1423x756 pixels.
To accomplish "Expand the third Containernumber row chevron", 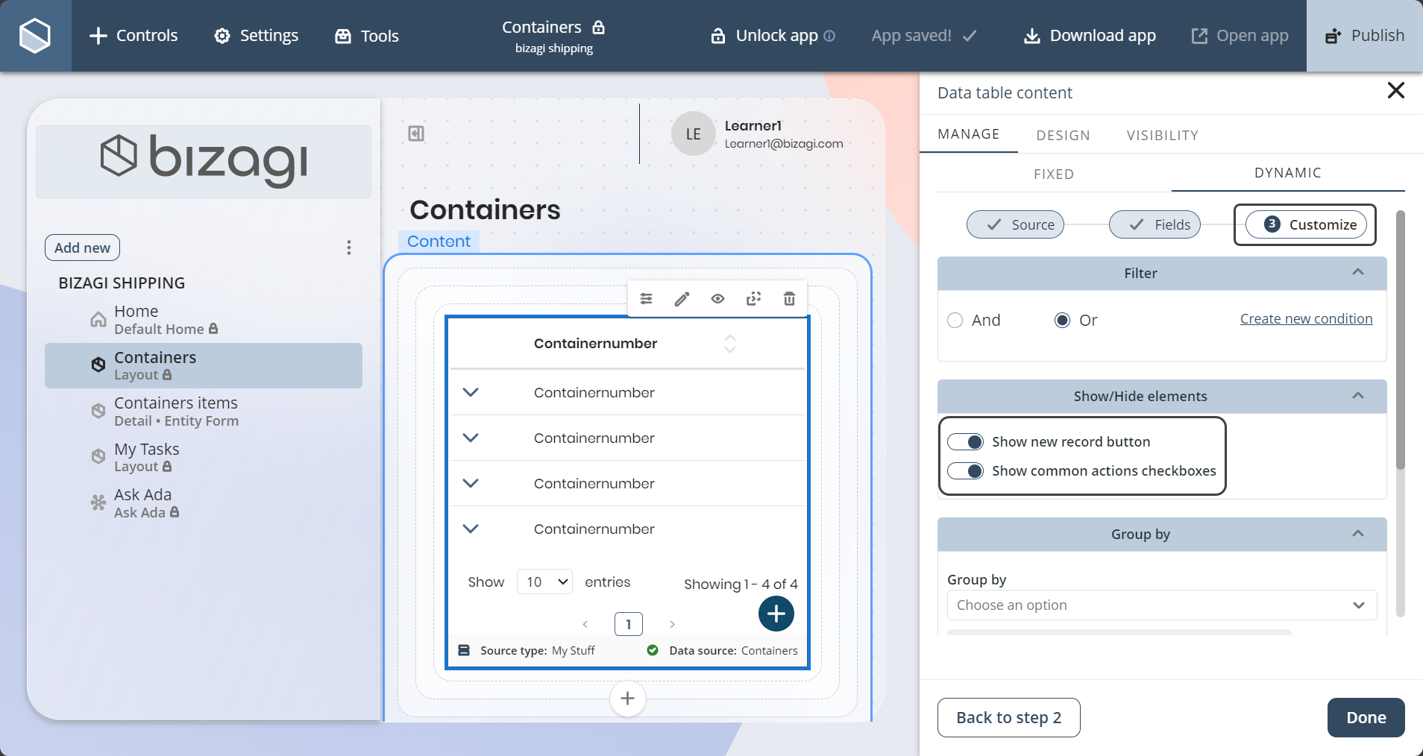I will [x=471, y=483].
